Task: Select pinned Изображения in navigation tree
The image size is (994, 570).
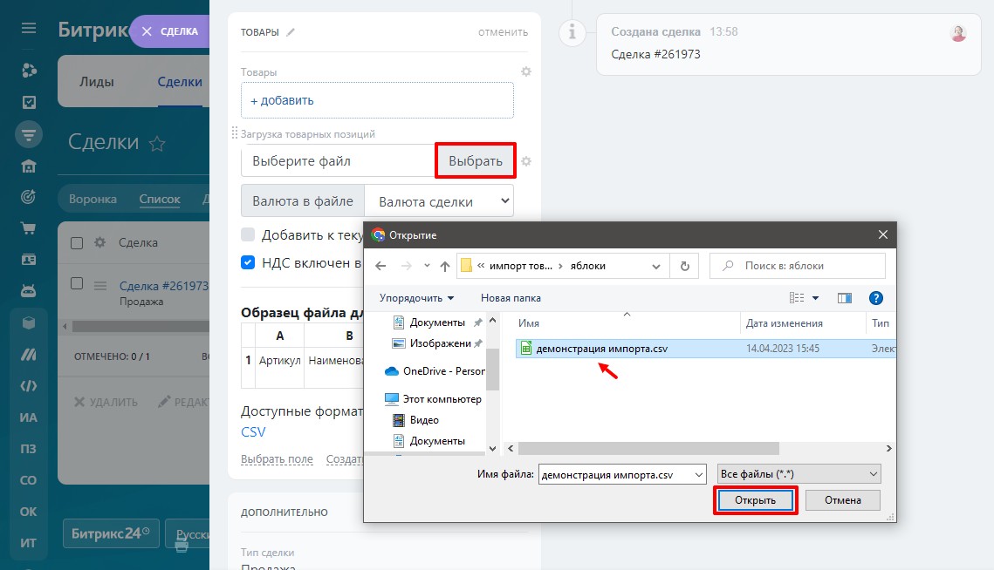Action: tap(437, 343)
